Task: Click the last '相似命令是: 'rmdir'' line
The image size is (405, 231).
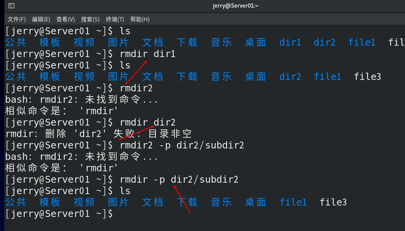Action: [x=61, y=168]
